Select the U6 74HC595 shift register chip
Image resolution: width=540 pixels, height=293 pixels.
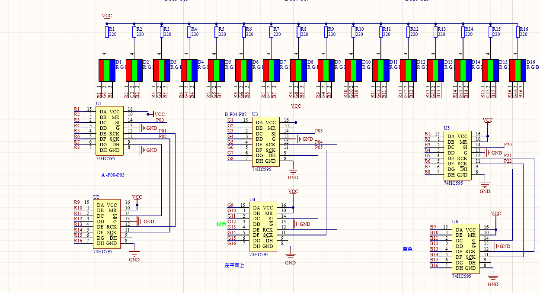pos(466,249)
